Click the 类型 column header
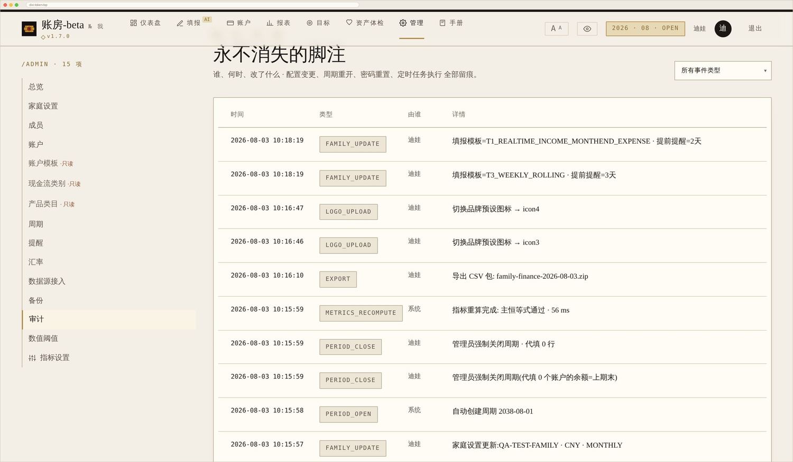Screen dimensions: 793x462 [x=326, y=114]
